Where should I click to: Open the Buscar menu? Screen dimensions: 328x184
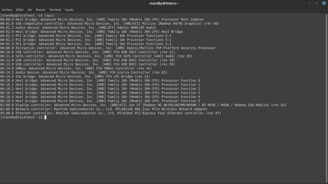pyautogui.click(x=41, y=10)
